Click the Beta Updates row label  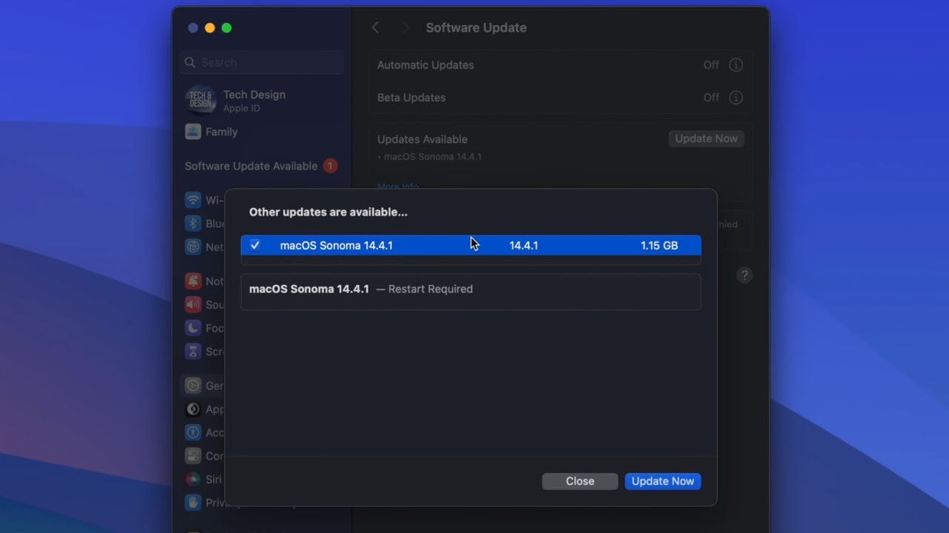click(411, 98)
